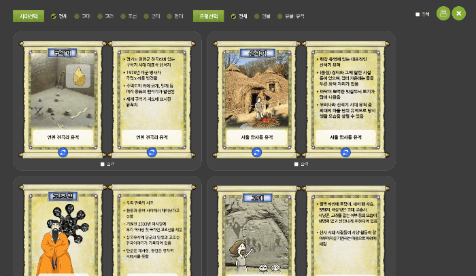Select the 전체 type filter
This screenshot has width=476, height=276.
[x=239, y=16]
